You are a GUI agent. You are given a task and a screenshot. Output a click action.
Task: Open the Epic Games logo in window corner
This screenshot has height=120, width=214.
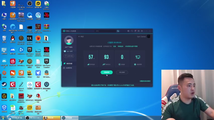[x=148, y=36]
